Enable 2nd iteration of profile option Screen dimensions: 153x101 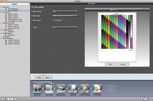click(x=114, y=86)
